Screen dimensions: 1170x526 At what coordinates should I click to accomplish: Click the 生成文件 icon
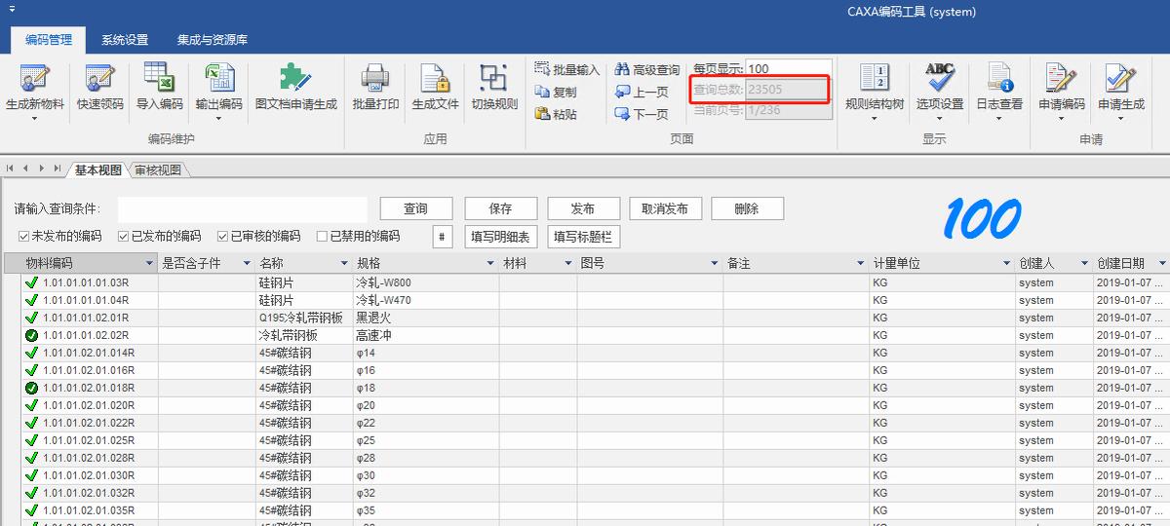(435, 78)
